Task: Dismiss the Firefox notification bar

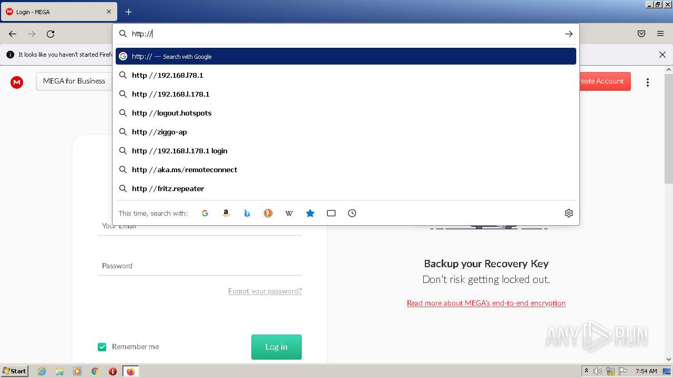Action: click(x=662, y=55)
